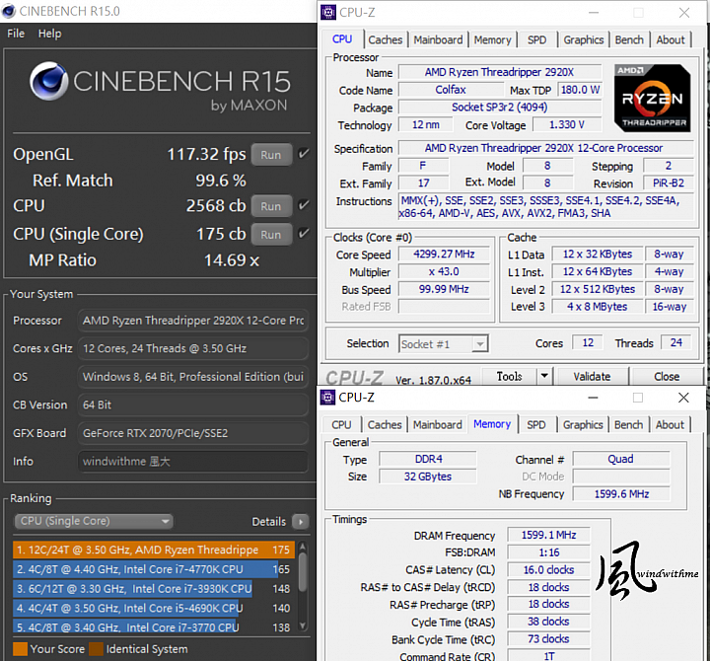The width and height of the screenshot is (710, 661).
Task: Open the Help menu in Cinebench
Action: (50, 34)
